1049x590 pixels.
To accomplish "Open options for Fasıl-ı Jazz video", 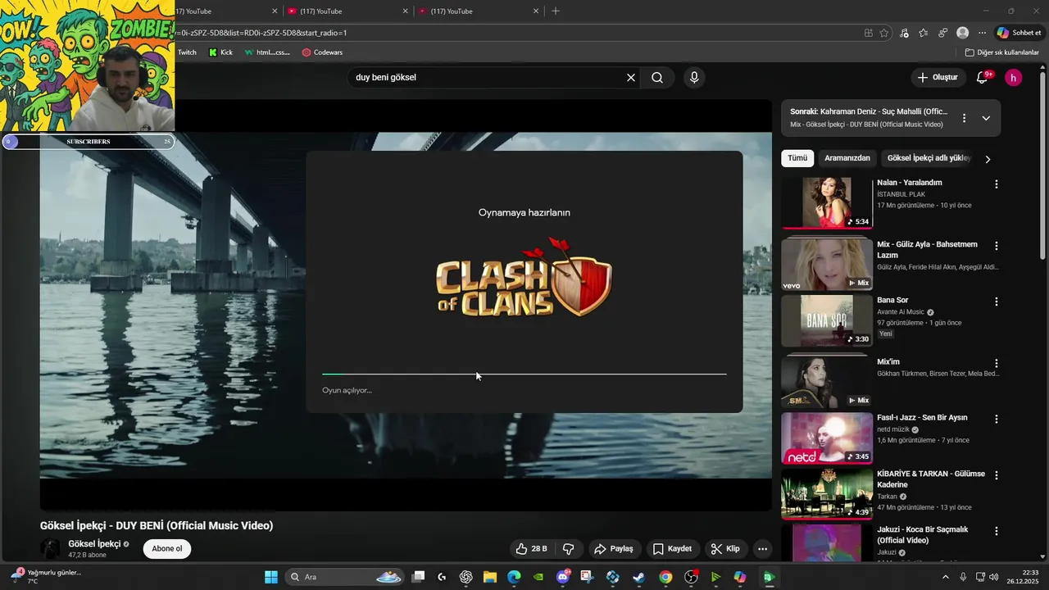I will (x=997, y=419).
